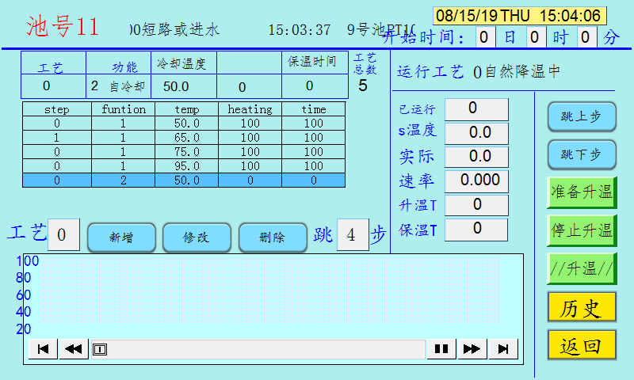Select the 跳 step number field

click(352, 235)
